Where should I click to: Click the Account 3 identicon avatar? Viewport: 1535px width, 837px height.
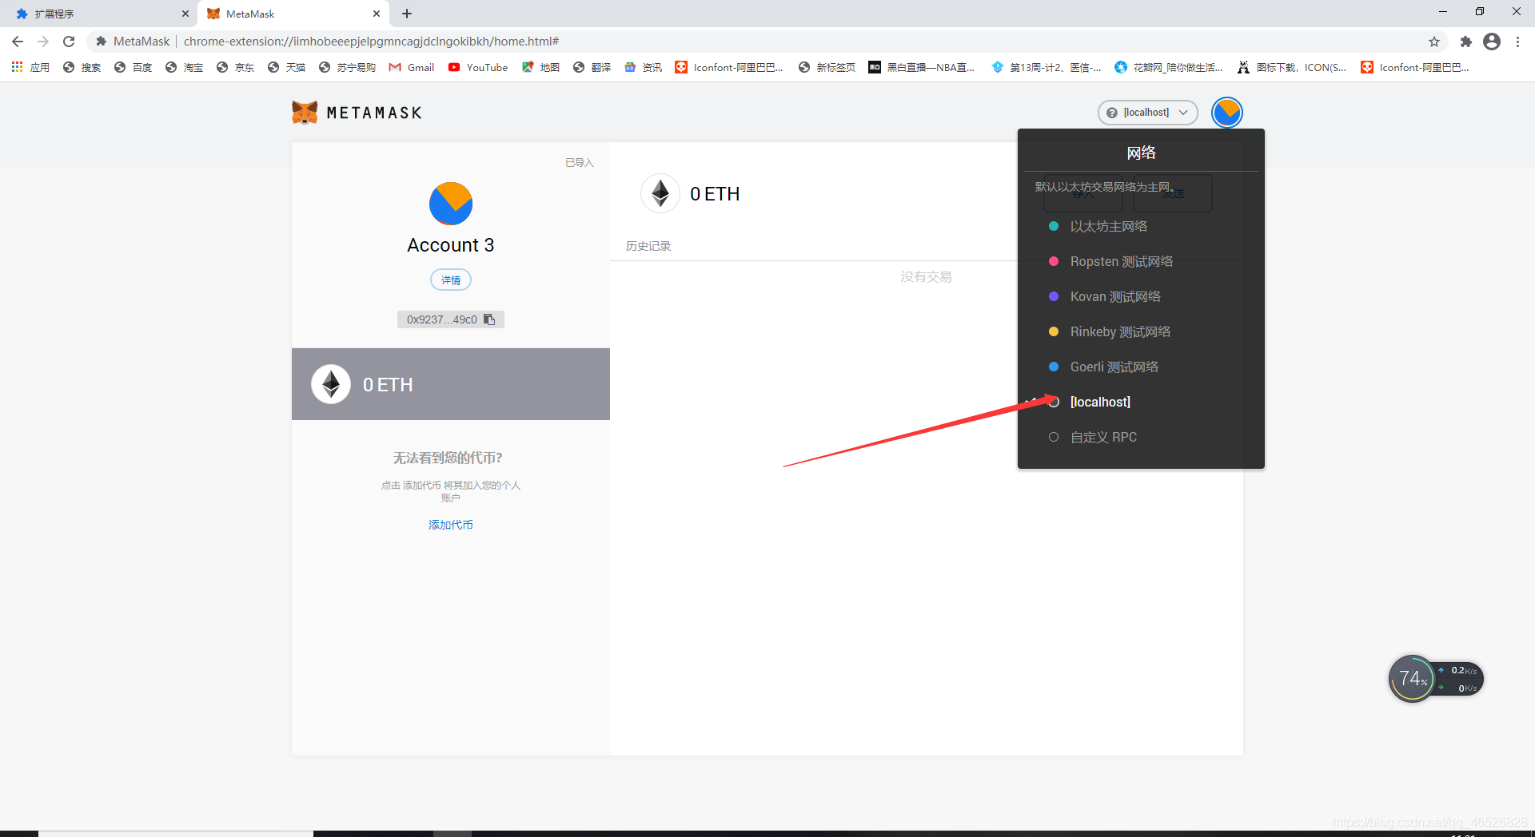451,204
